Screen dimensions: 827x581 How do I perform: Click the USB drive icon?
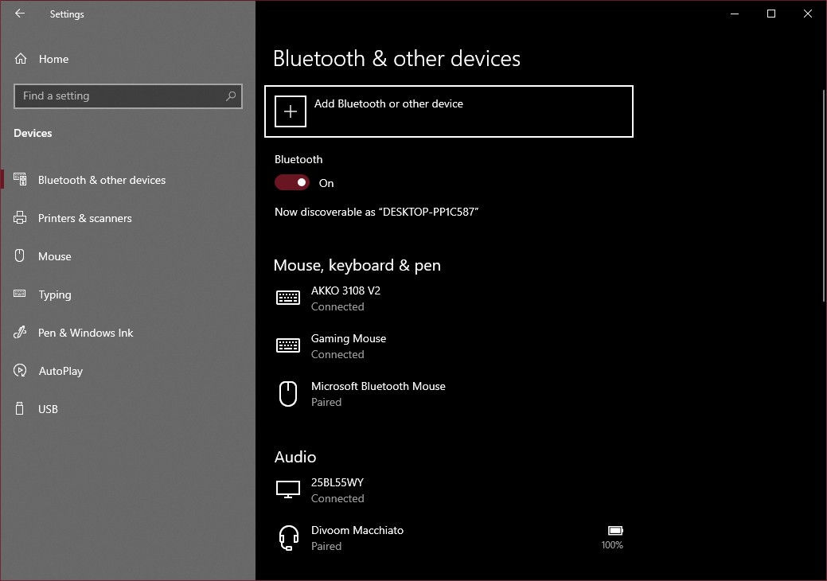pyautogui.click(x=20, y=408)
